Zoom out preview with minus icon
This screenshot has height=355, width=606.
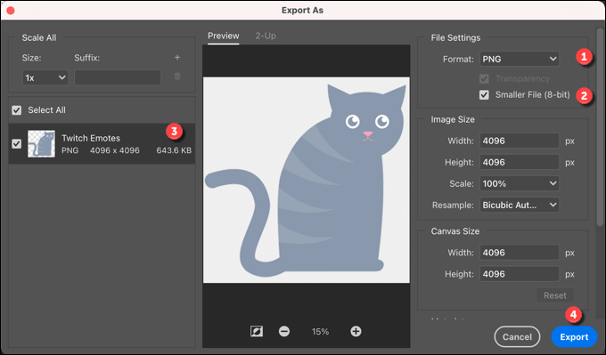(284, 331)
